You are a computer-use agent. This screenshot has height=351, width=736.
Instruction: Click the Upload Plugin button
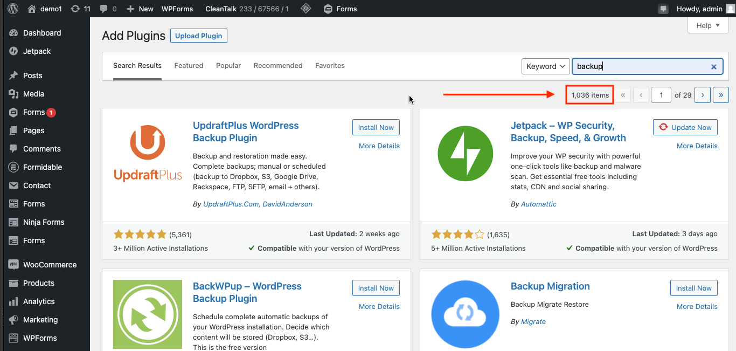pyautogui.click(x=199, y=36)
